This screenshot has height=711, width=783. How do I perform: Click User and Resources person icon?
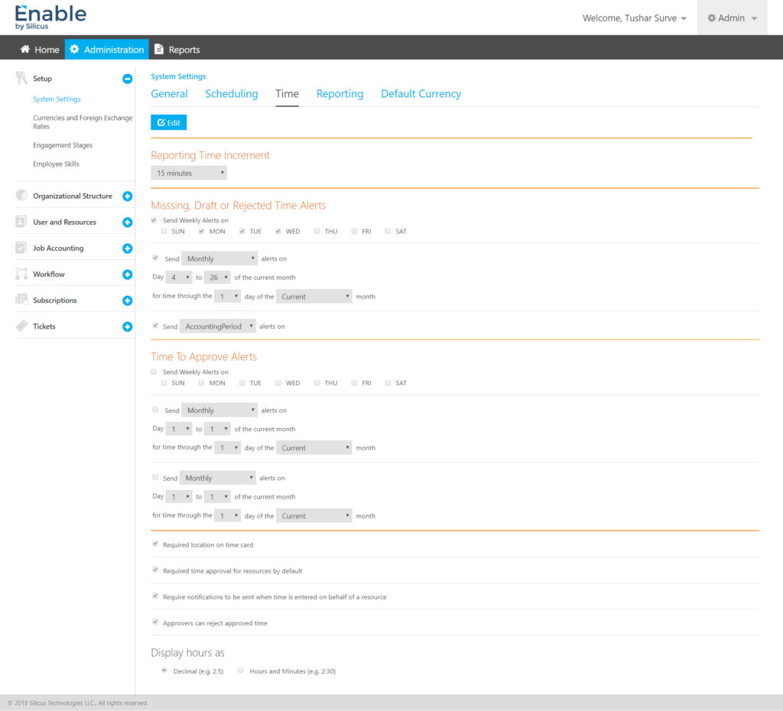pos(21,222)
